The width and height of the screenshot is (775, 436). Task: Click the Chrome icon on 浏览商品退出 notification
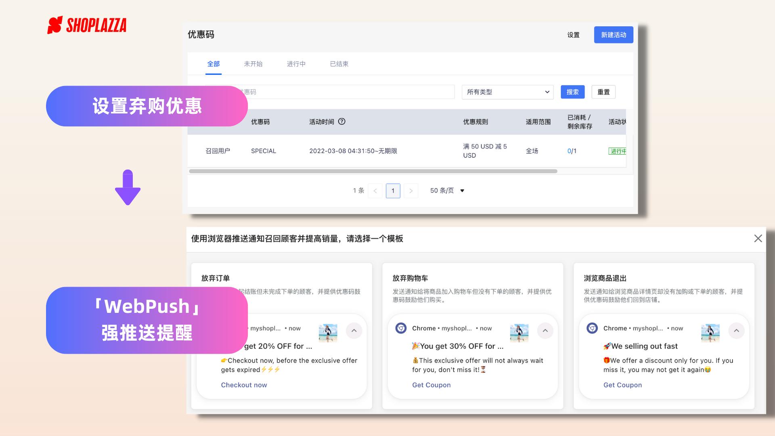592,328
